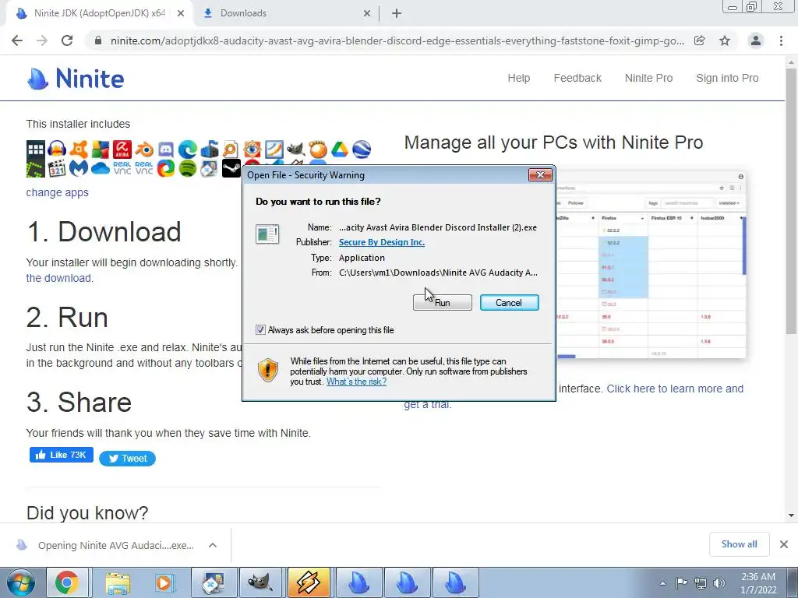Click the Audacity headphones icon
798x598 pixels.
(57, 149)
